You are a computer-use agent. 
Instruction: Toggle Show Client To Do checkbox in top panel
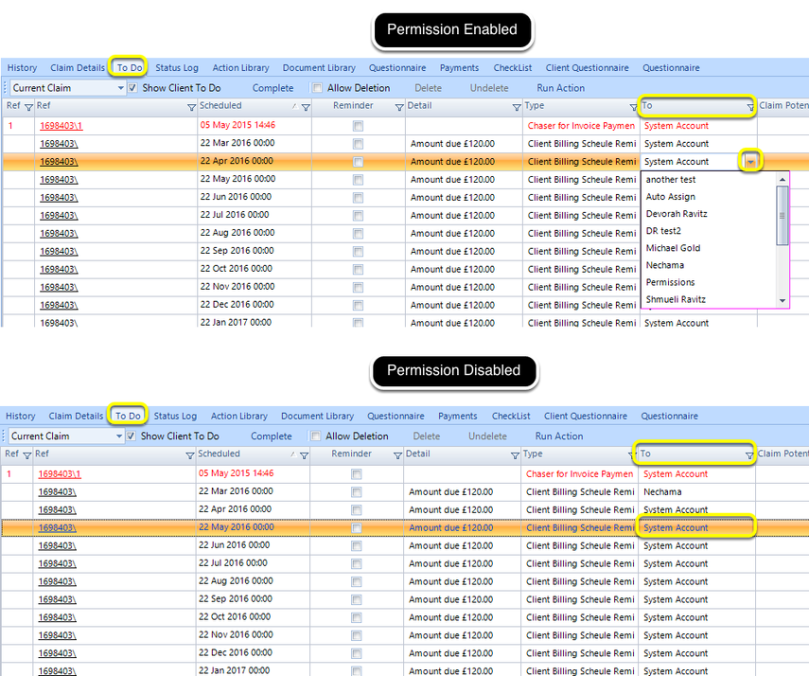click(132, 88)
